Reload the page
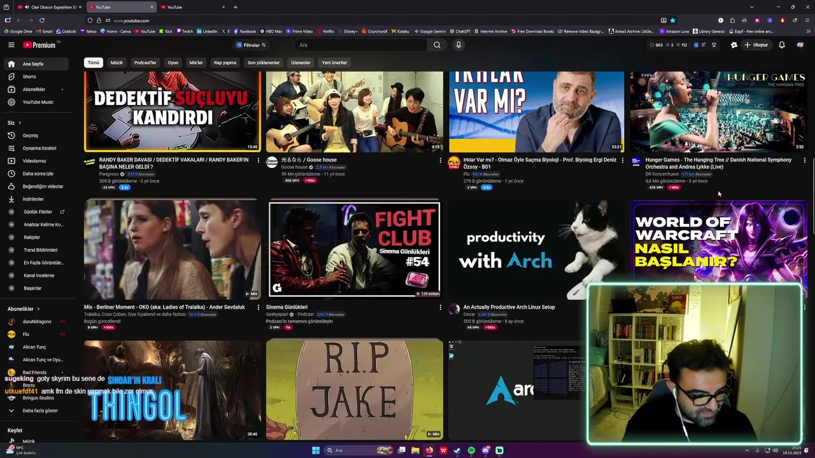 tap(42, 20)
